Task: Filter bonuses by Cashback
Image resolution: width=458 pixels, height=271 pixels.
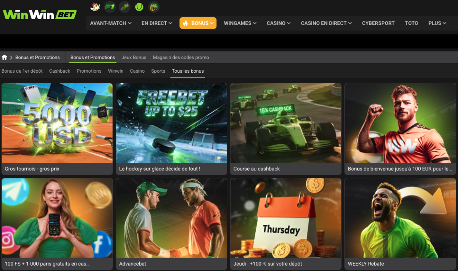Action: (60, 71)
